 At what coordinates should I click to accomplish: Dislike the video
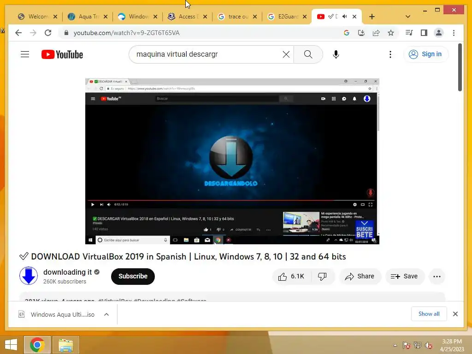pyautogui.click(x=322, y=277)
